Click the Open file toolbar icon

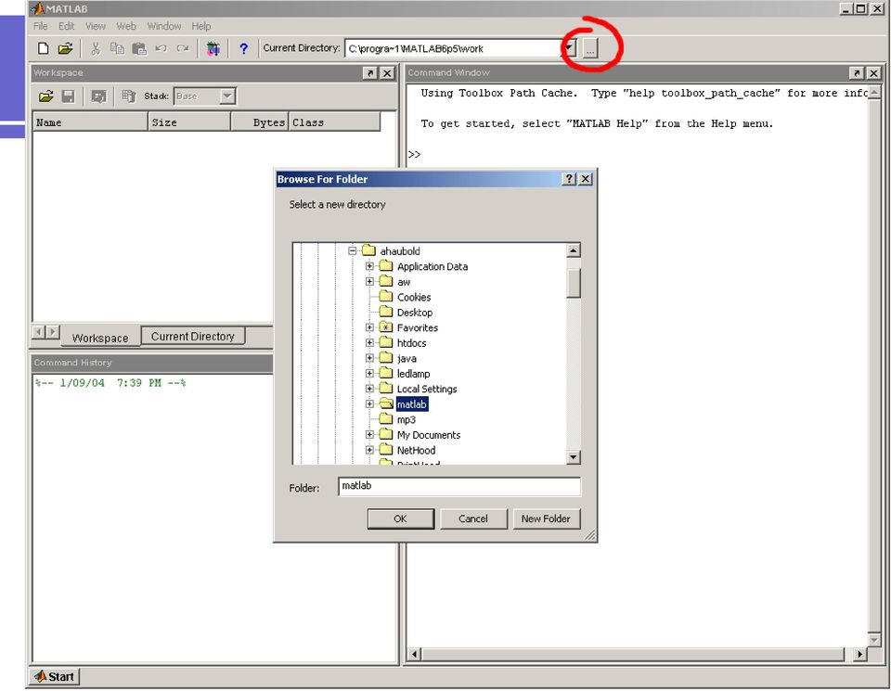coord(65,49)
